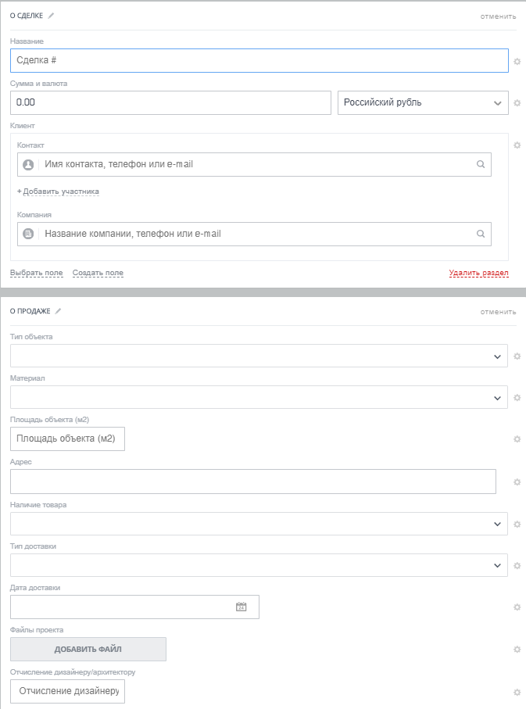Open gear settings for Адрес field
Screen dimensions: 526x709
pyautogui.click(x=517, y=482)
